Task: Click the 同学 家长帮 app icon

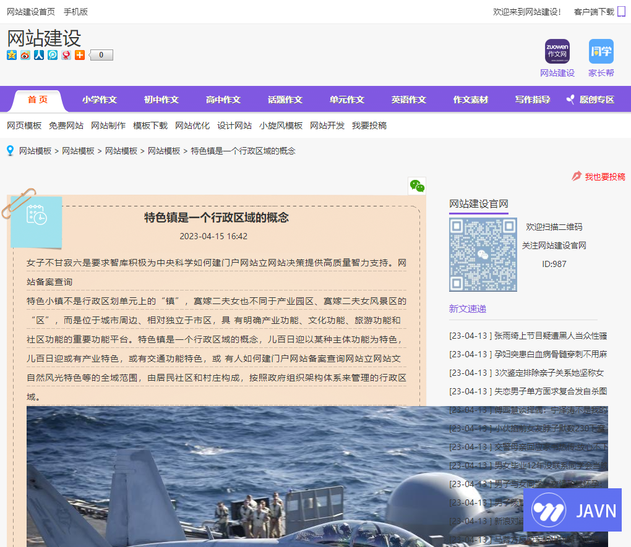Action: coord(601,51)
